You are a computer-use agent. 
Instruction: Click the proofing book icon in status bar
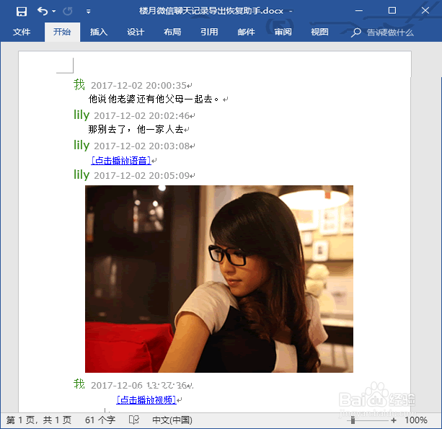tap(134, 420)
